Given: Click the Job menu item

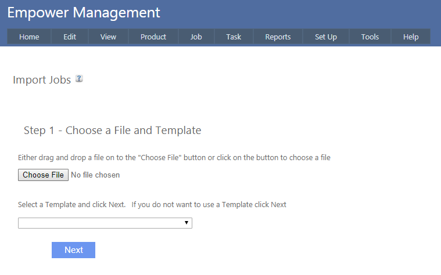Looking at the screenshot, I should (x=196, y=37).
